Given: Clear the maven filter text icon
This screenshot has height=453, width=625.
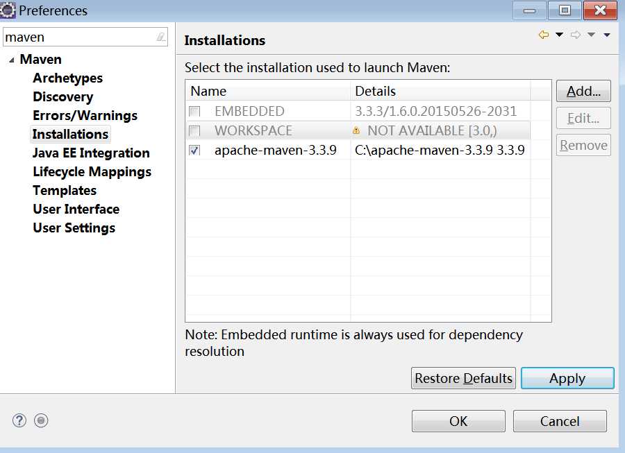Looking at the screenshot, I should pyautogui.click(x=160, y=37).
